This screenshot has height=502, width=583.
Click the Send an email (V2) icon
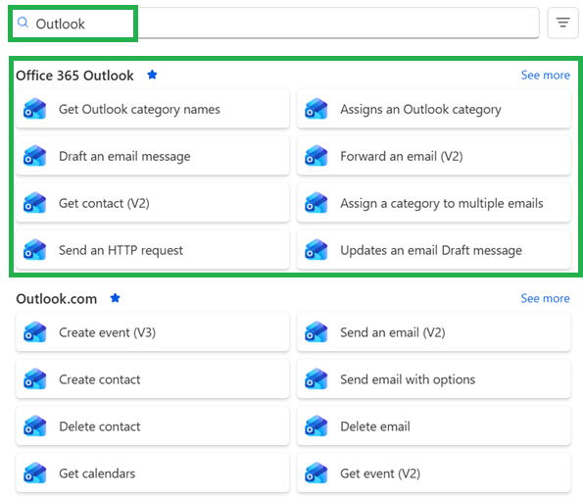click(x=316, y=332)
